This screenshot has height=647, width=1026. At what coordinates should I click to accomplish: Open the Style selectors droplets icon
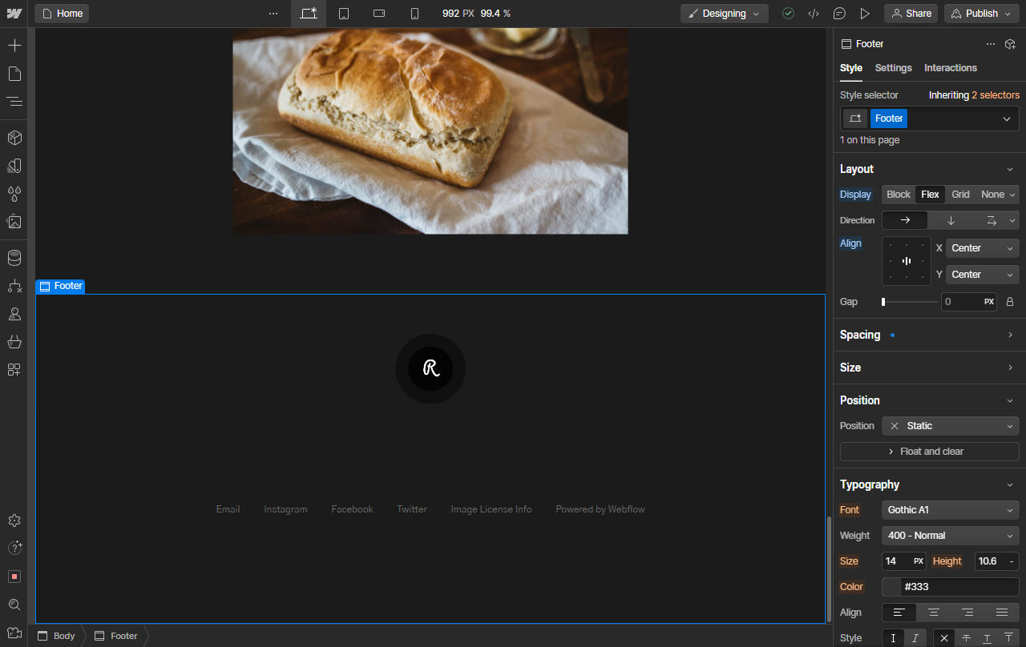point(14,194)
